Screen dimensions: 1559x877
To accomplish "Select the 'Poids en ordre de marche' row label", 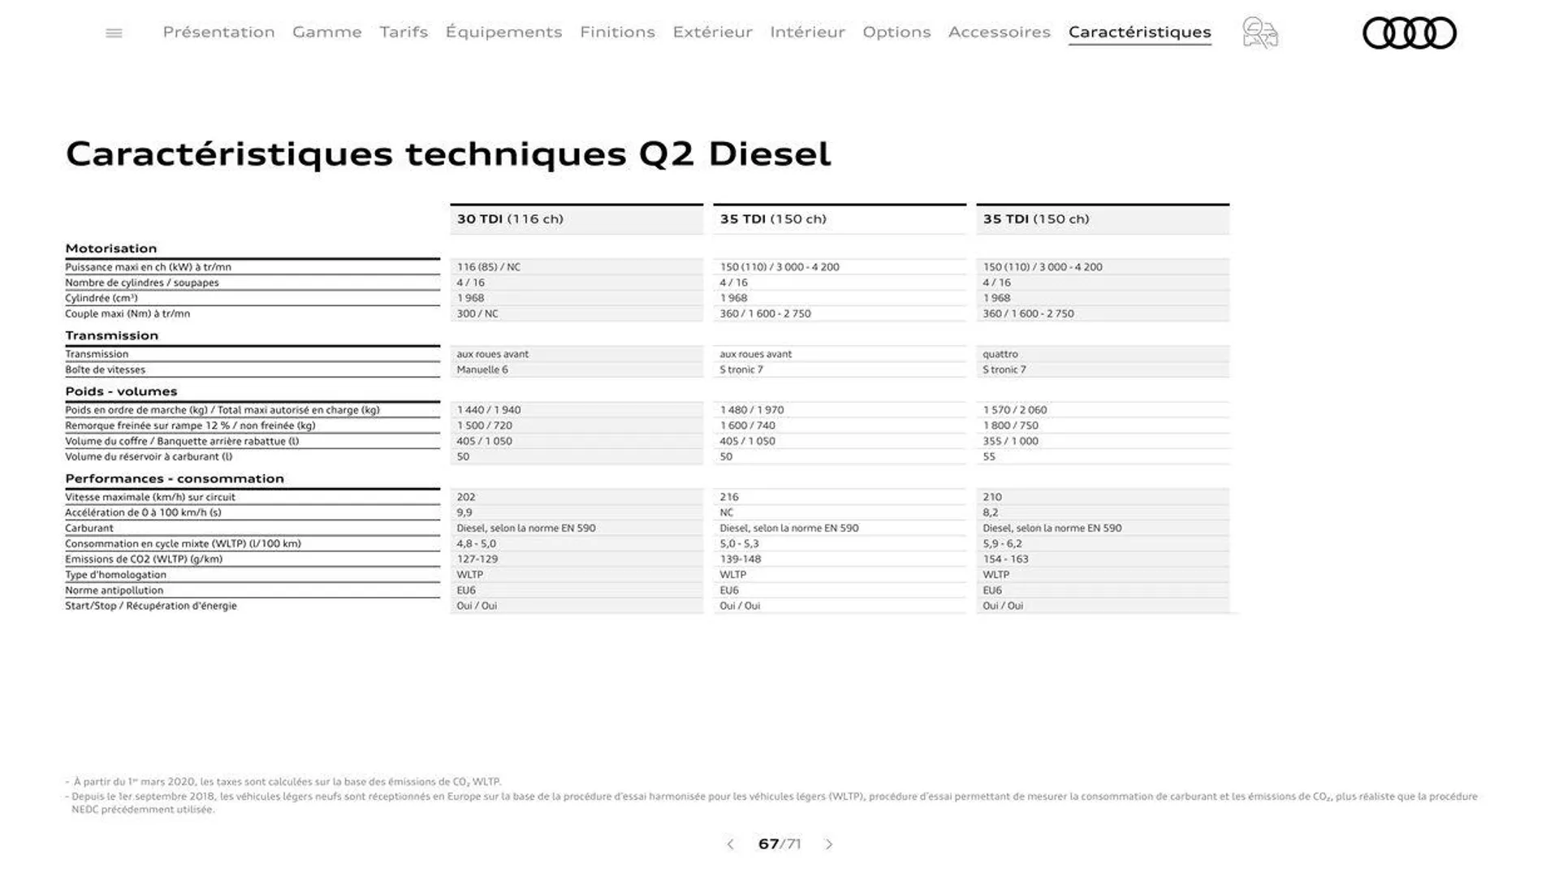I will coord(222,410).
